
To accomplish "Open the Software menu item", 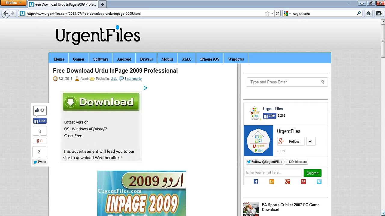I will click(101, 59).
